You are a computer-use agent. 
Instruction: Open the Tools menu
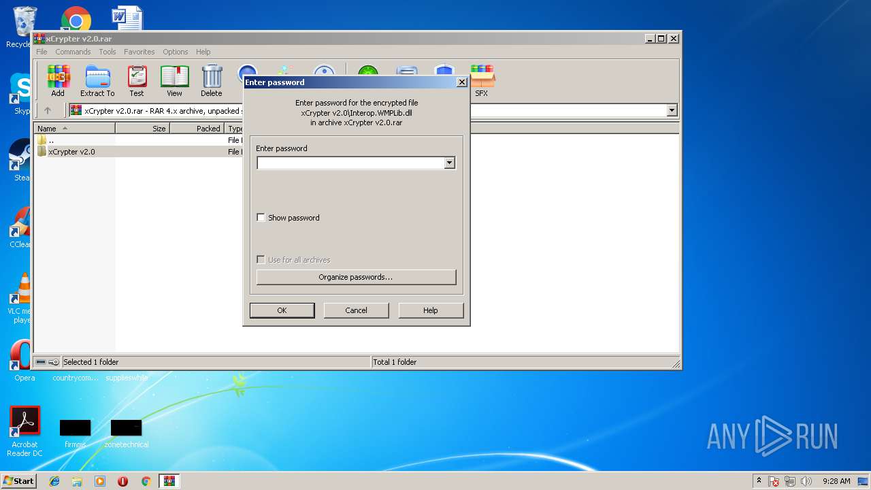(108, 52)
